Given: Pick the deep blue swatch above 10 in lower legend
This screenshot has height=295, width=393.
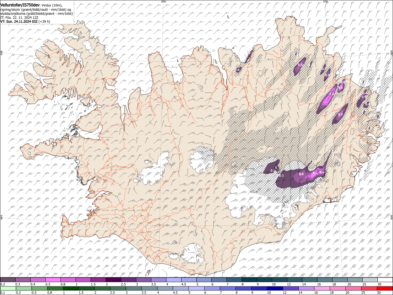Looking at the screenshot, I should [275, 289].
